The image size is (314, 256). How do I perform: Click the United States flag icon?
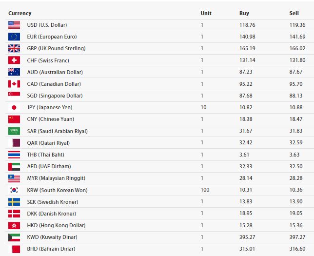[x=14, y=25]
